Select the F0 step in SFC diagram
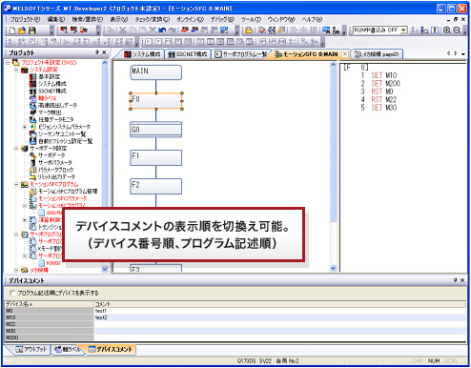471x368 pixels. click(x=155, y=101)
